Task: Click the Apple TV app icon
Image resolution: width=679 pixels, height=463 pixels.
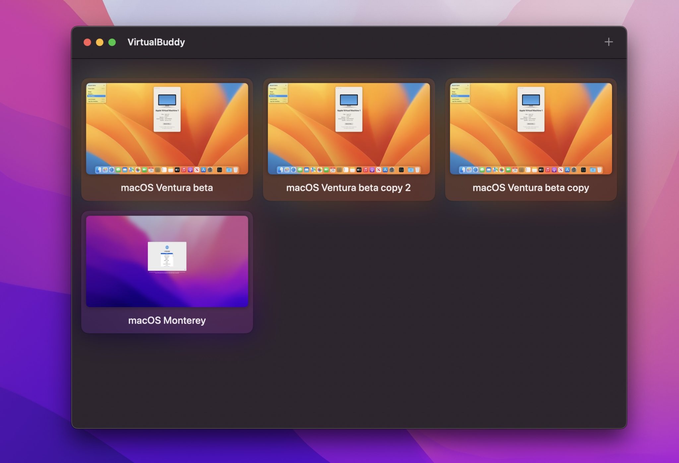Action: click(177, 170)
